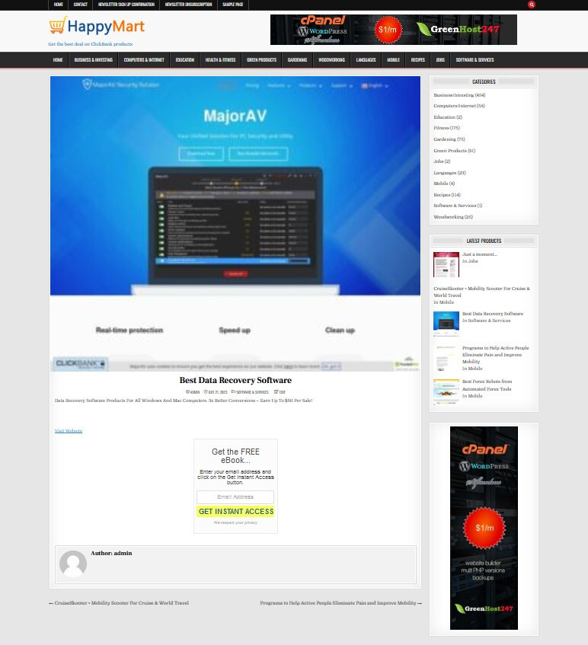Select Business & Investing menu item
The image size is (588, 645).
point(94,59)
